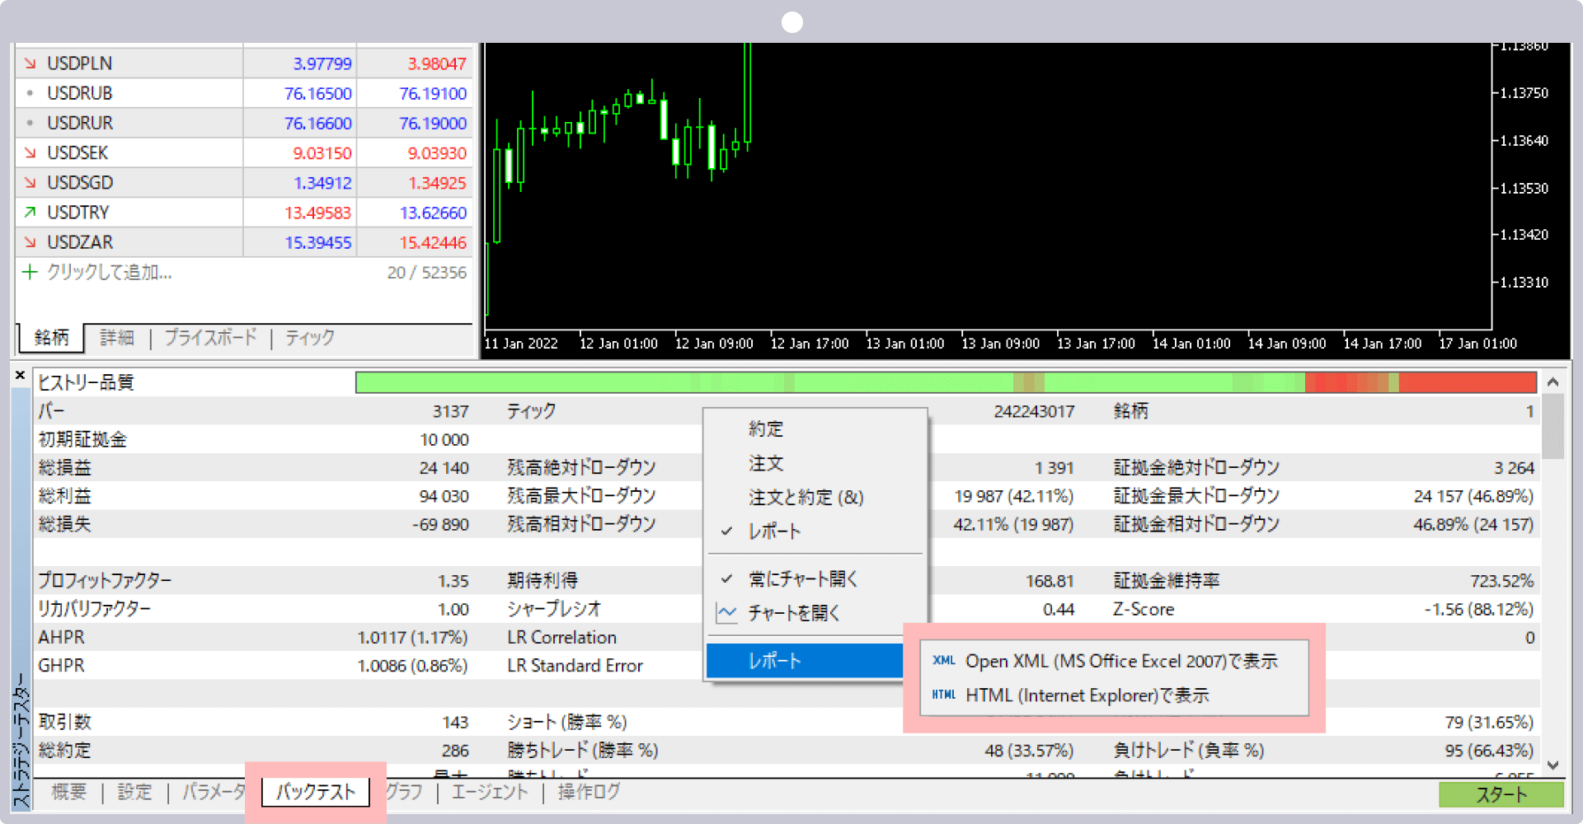Select the プライスボード tab
Image resolution: width=1583 pixels, height=824 pixels.
211,338
